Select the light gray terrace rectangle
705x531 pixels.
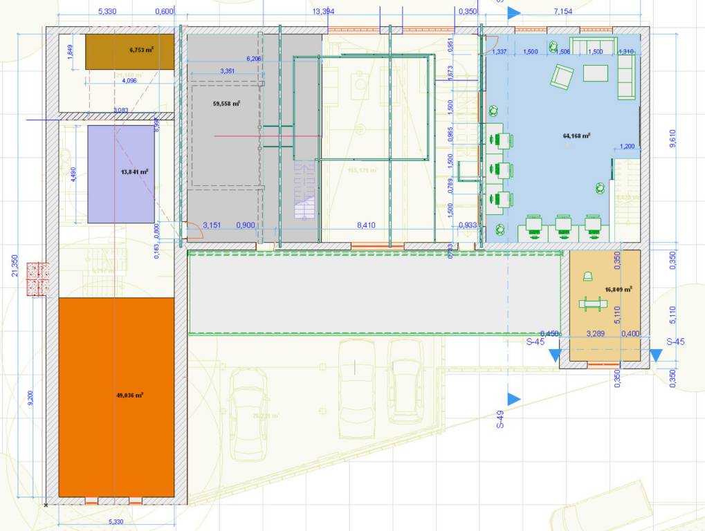point(374,293)
